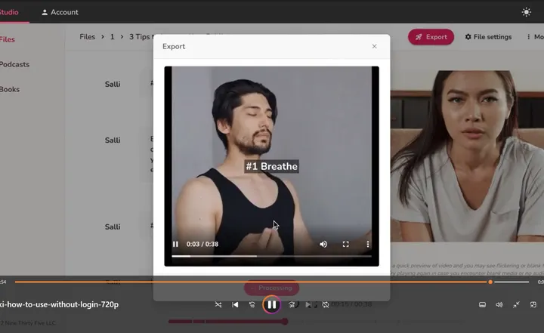Open fullscreen for the export preview

click(345, 244)
